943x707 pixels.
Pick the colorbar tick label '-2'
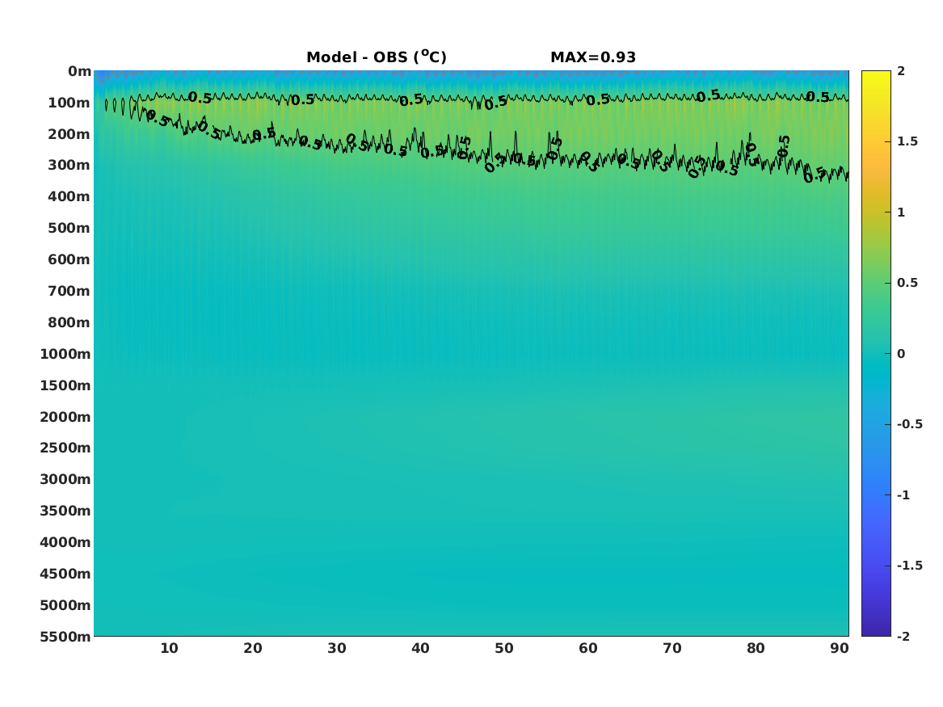pos(903,636)
